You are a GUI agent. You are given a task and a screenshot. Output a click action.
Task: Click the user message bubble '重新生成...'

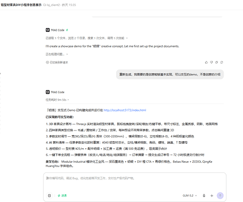tap(170, 74)
